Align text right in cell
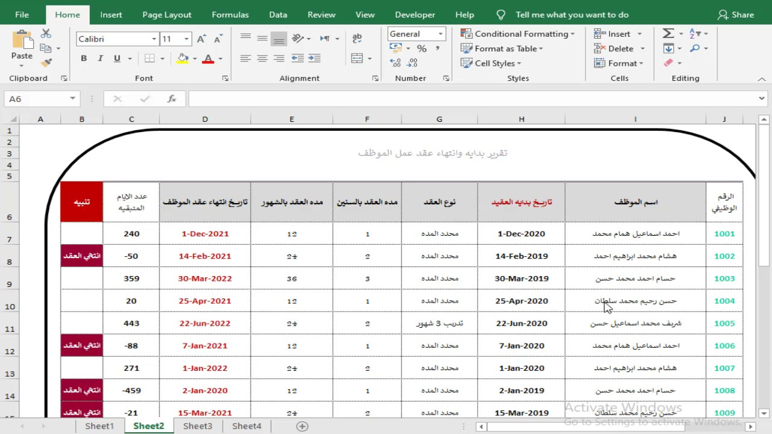 click(278, 58)
